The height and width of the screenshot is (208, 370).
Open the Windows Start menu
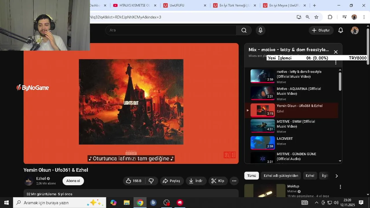[x=6, y=203]
